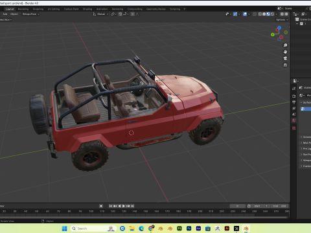Switch to the Modeling workspace tab
Viewport: 311px width, 233px height.
coord(23,9)
